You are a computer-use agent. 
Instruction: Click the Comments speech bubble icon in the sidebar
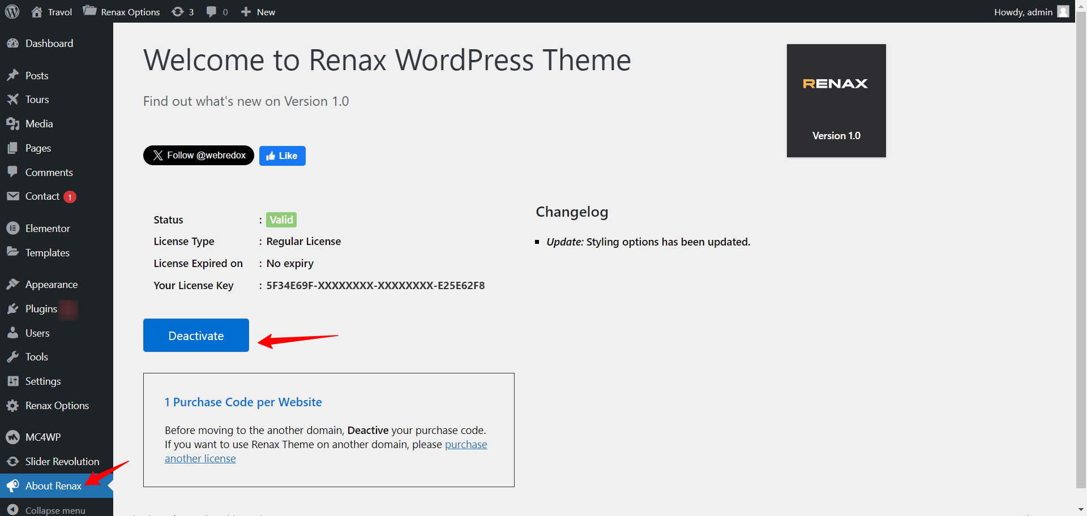point(12,172)
